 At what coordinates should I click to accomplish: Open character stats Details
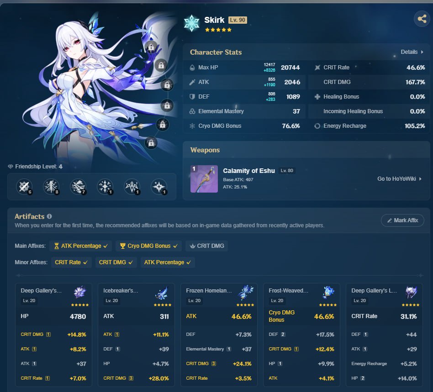[x=412, y=52]
